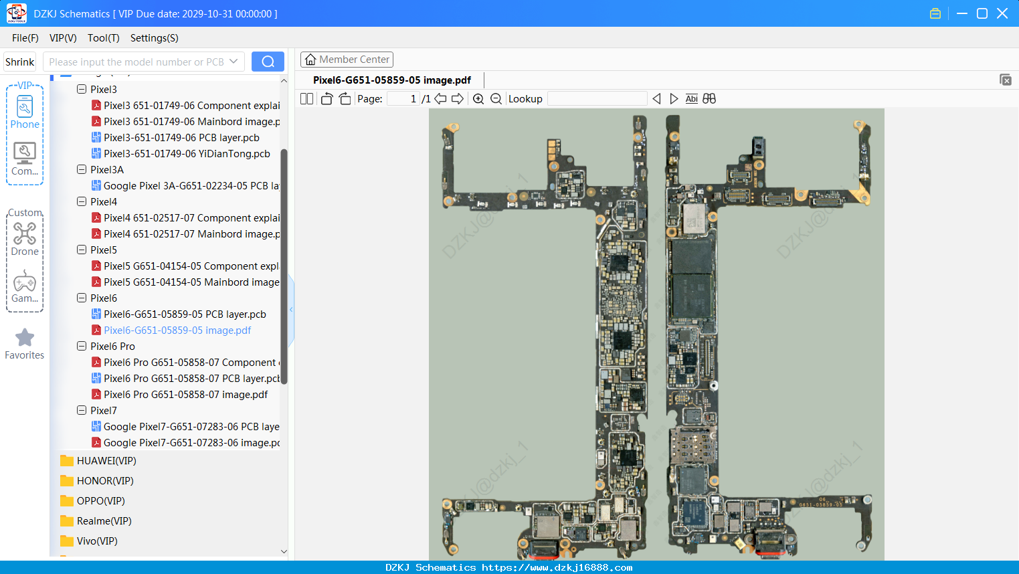Open Pixel5 Component explain PDF
This screenshot has height=574, width=1019.
(x=186, y=266)
